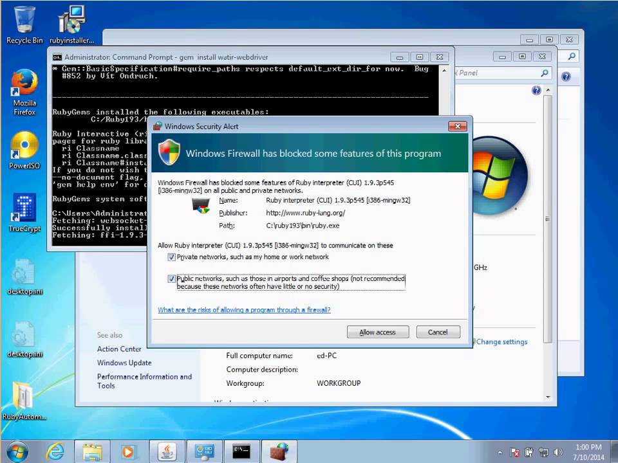
Task: Click System window scrollbar down arrow
Action: click(x=548, y=397)
